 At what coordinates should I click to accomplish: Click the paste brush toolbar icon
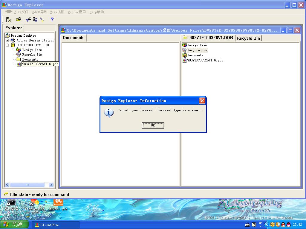pyautogui.click(x=42, y=19)
